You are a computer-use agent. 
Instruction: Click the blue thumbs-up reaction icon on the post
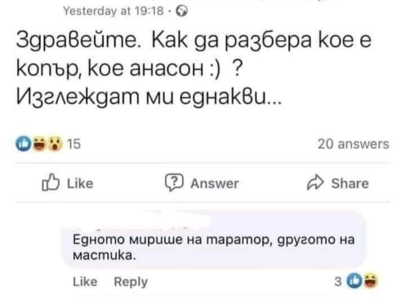(23, 144)
